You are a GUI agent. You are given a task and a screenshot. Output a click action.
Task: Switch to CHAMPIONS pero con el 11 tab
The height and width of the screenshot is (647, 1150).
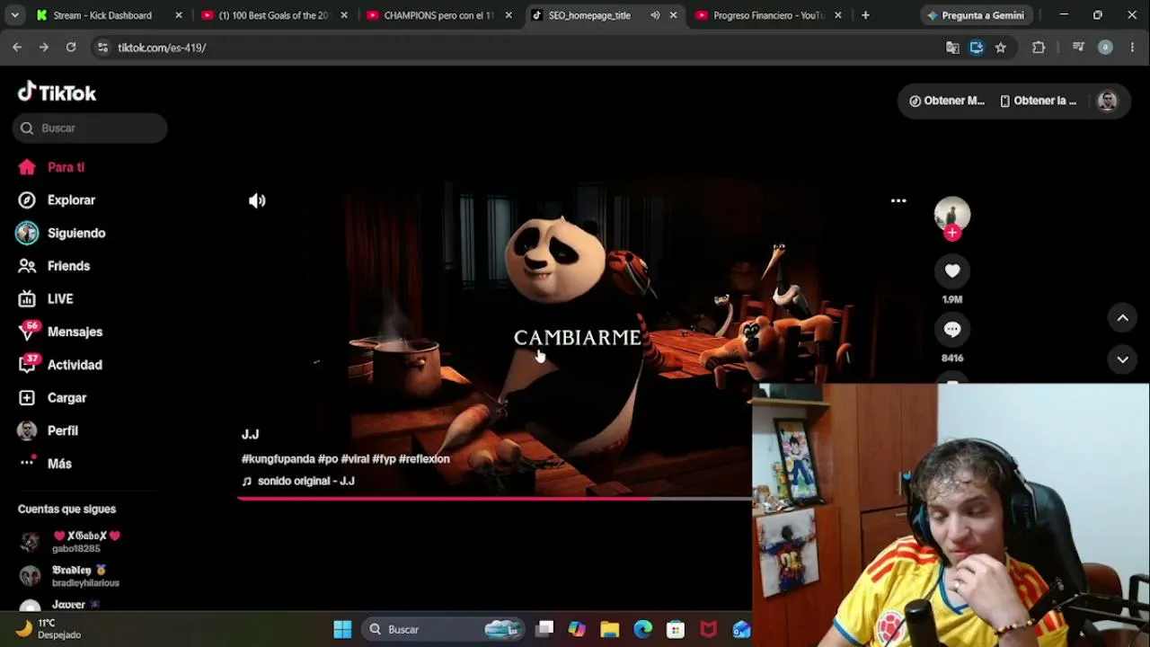(x=438, y=15)
